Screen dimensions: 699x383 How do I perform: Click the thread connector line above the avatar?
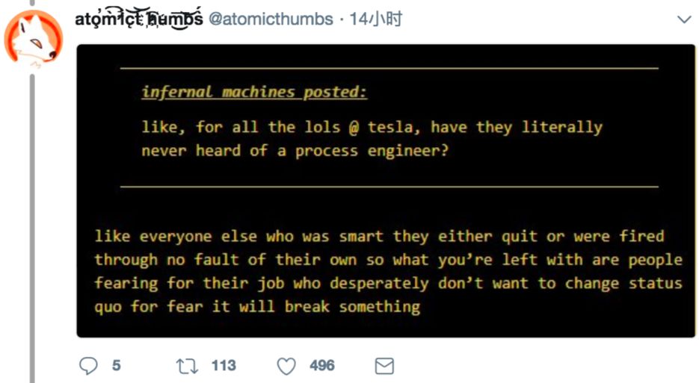coord(32,3)
